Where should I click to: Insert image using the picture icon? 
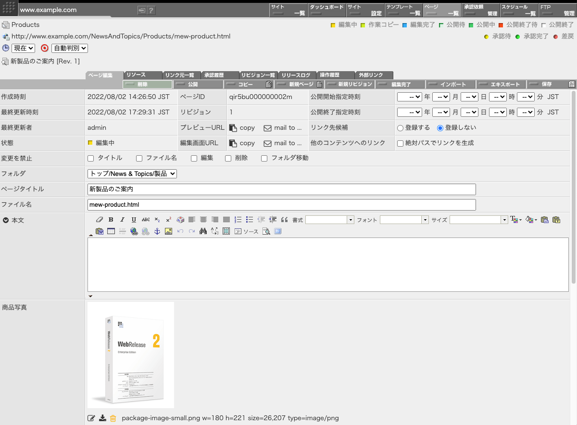168,231
